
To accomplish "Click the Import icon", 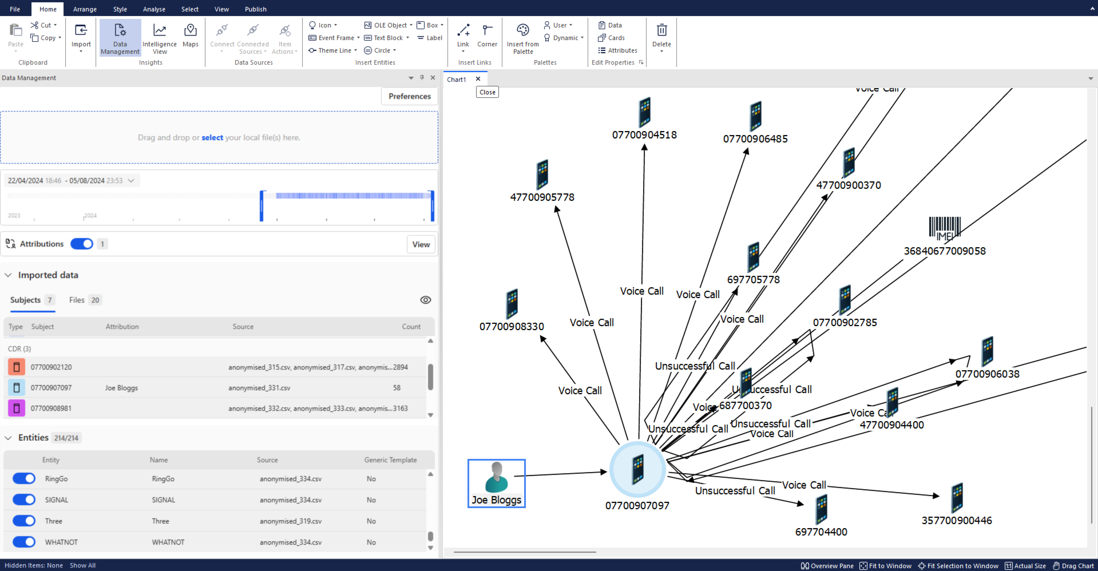I will [x=81, y=35].
